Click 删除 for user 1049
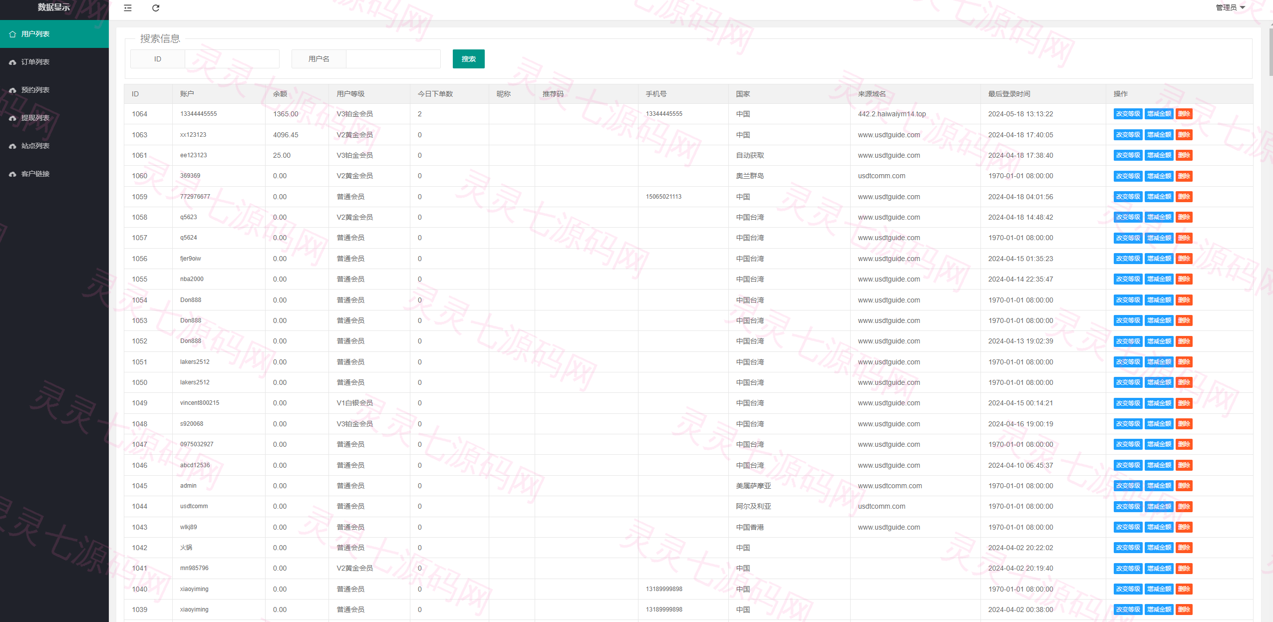The height and width of the screenshot is (622, 1273). [x=1184, y=403]
